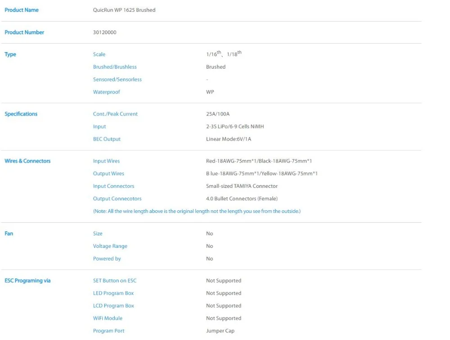Select the No value beside Size
Viewport: 450px width, 340px height.
(x=210, y=234)
